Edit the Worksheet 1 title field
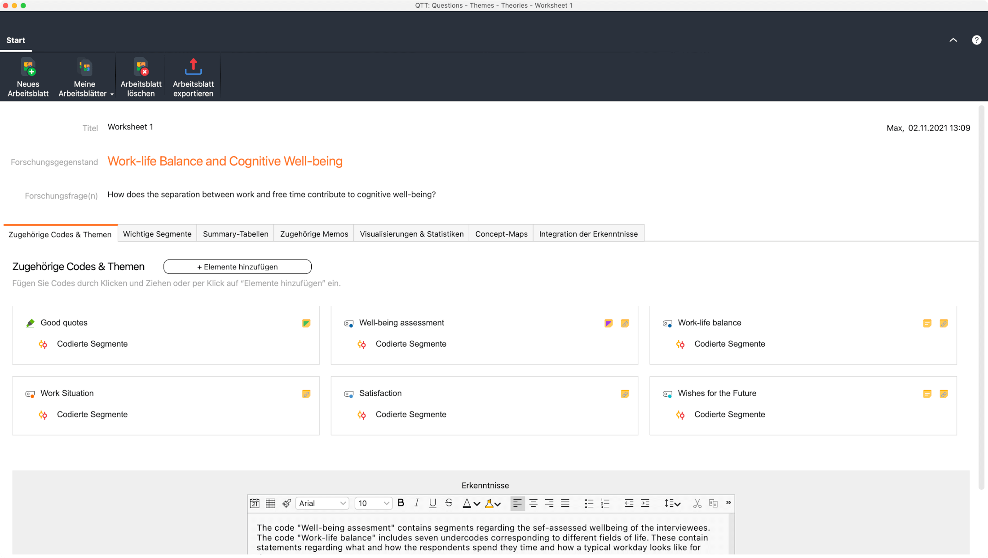The height and width of the screenshot is (558, 988). click(x=130, y=127)
